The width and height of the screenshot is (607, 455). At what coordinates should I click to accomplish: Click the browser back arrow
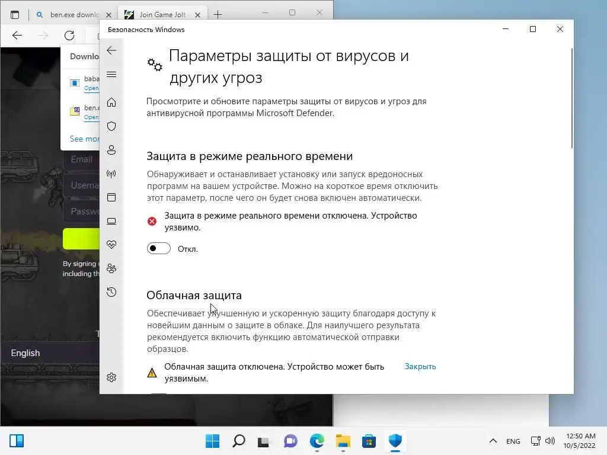coord(17,36)
